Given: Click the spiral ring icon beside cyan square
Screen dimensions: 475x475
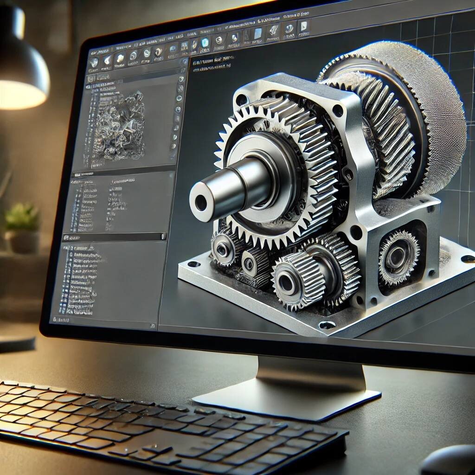Looking at the screenshot, I should click(x=219, y=40).
